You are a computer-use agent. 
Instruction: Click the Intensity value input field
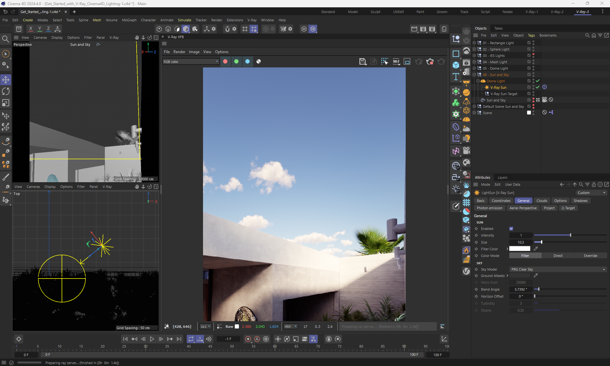tap(521, 235)
